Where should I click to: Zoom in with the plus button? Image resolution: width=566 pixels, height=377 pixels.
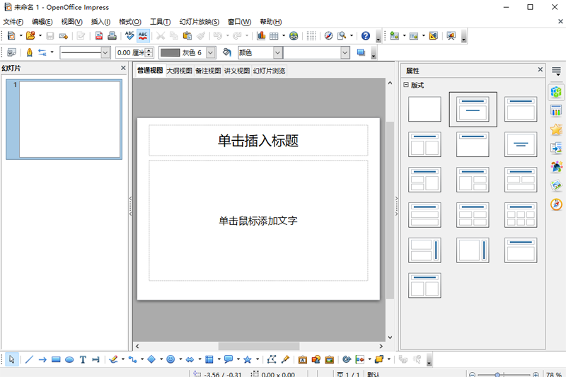536,374
